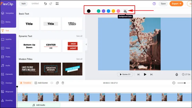This screenshot has width=192, height=108.
Task: Skip to the previous scene
Action: point(138,75)
